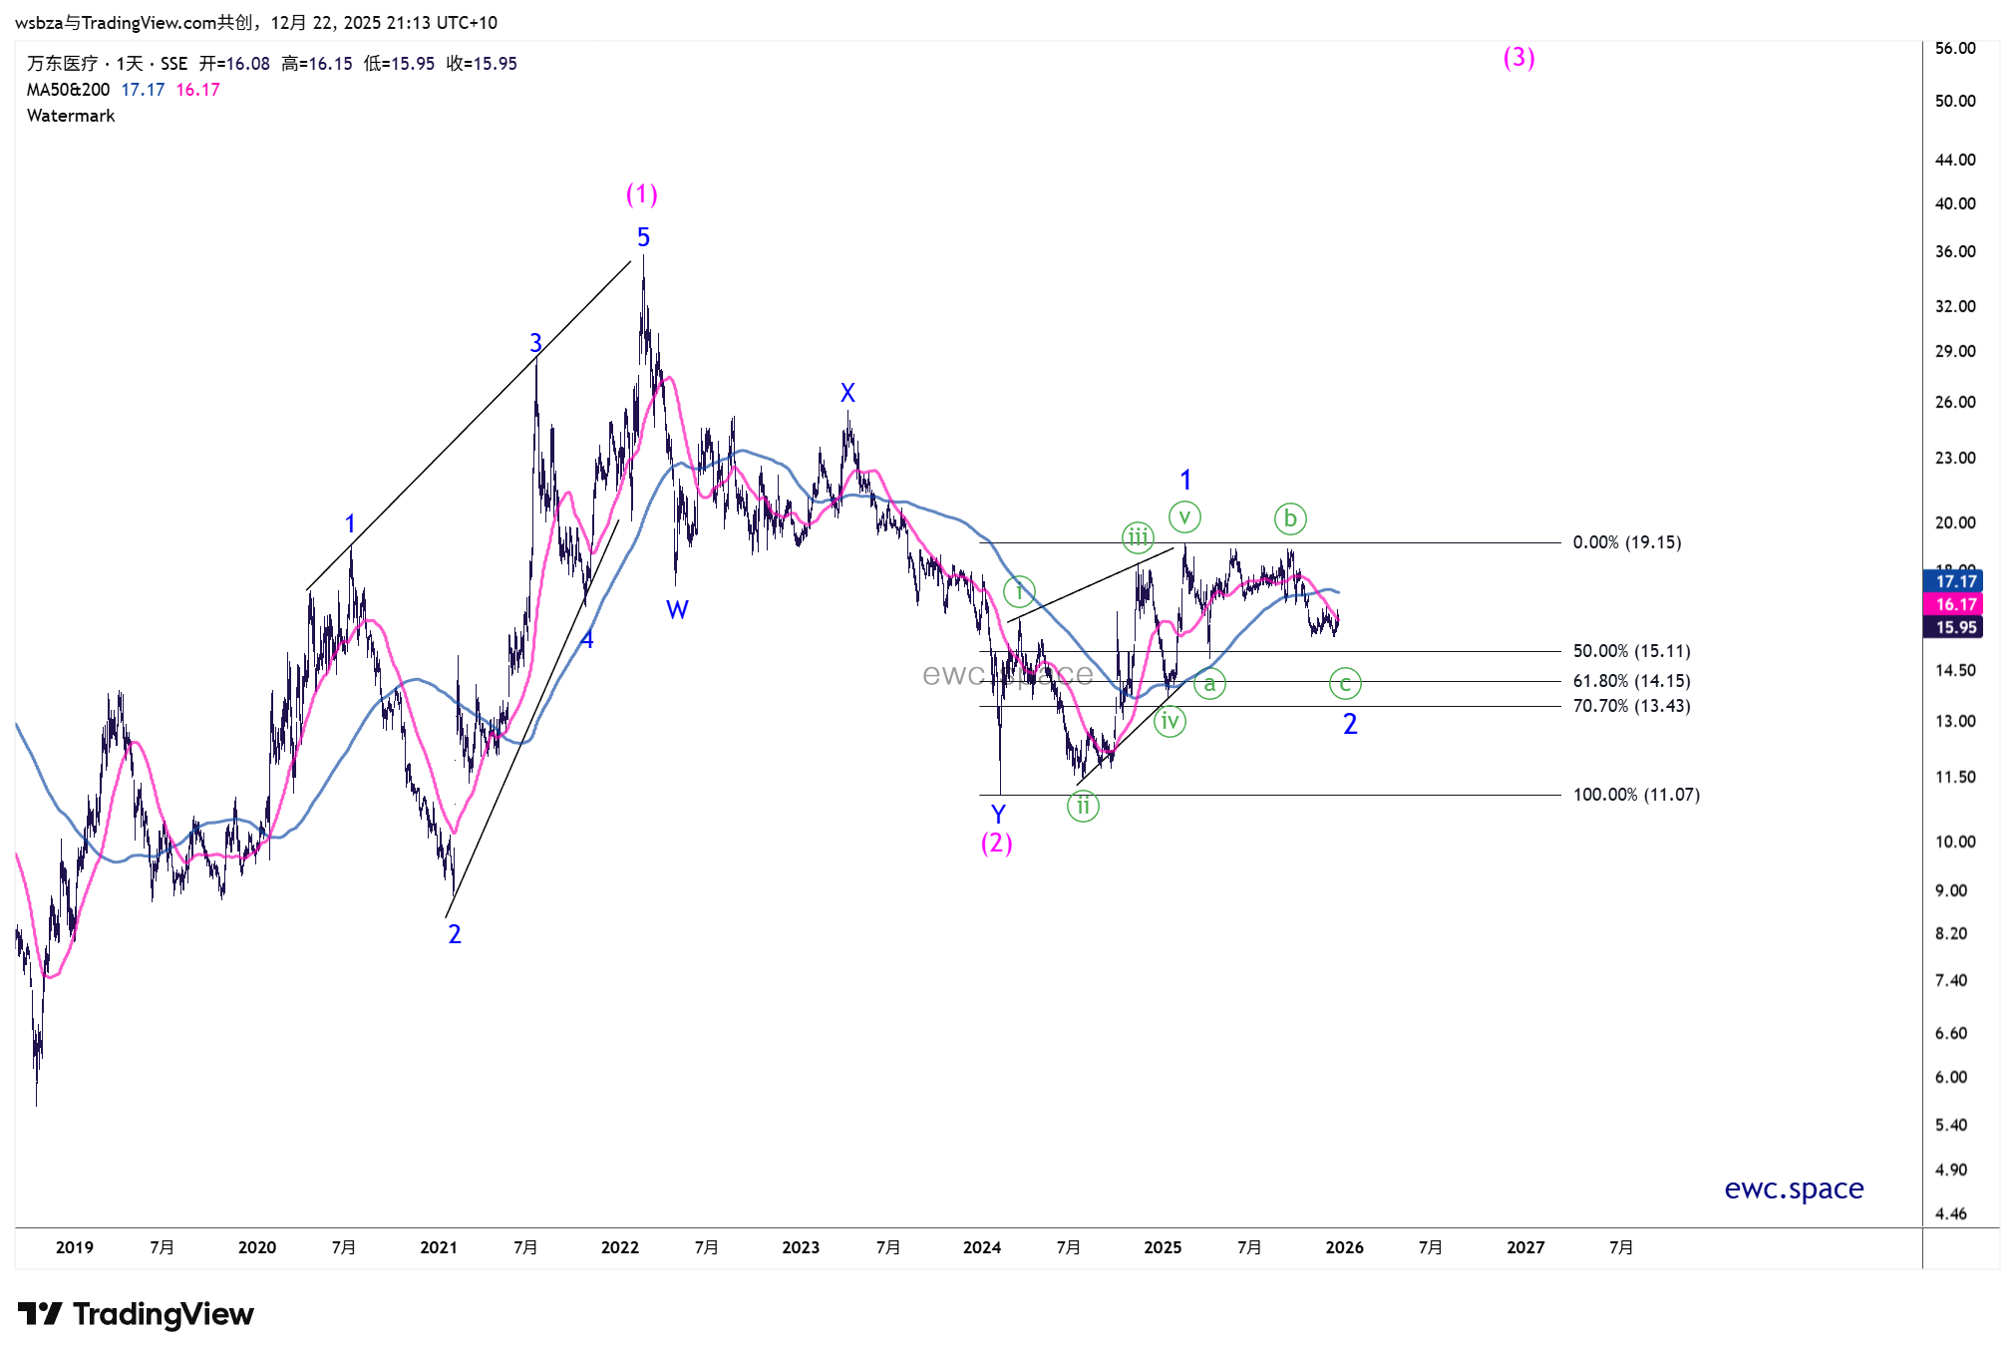
Task: Click the circled green letter c marker
Action: [x=1345, y=684]
